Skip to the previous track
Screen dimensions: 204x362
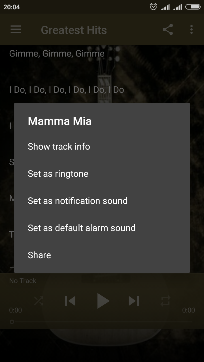coord(70,301)
